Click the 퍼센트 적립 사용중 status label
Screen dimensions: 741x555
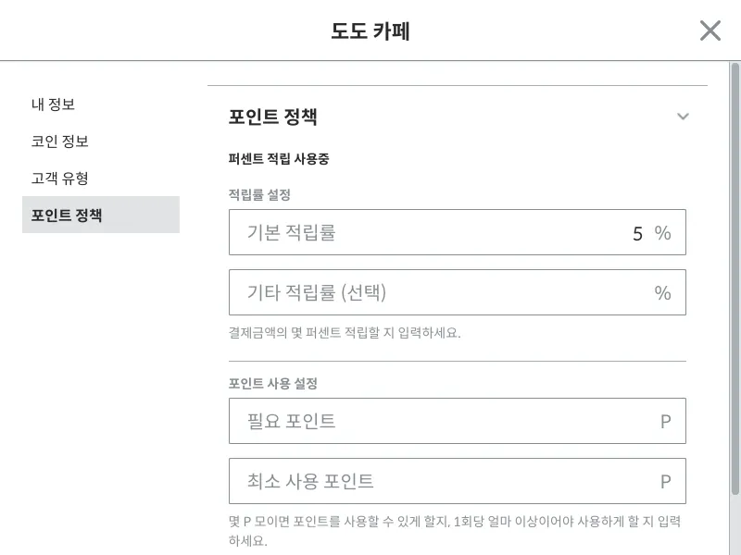coord(279,158)
